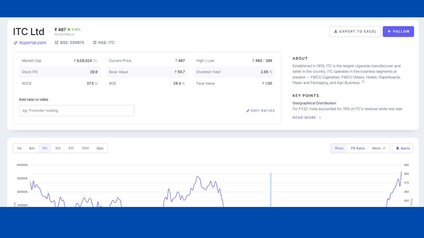
Task: Click the ROE value 28.4 %
Action: [x=179, y=84]
